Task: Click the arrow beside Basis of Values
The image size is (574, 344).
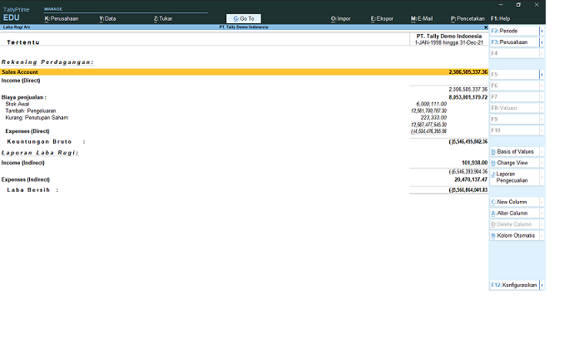Action: tap(542, 152)
